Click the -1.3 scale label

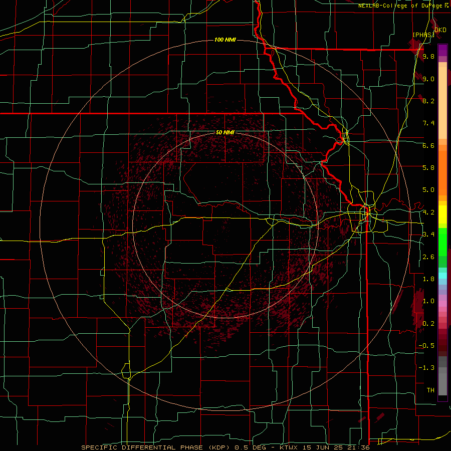[x=426, y=368]
